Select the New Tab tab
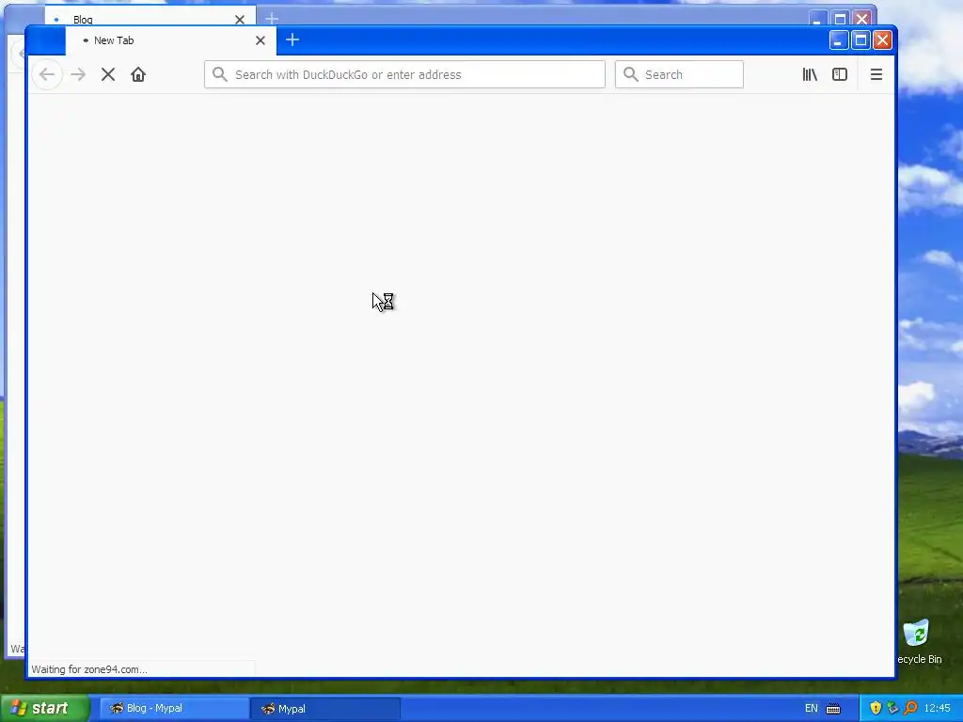The height and width of the screenshot is (722, 963). (x=171, y=40)
